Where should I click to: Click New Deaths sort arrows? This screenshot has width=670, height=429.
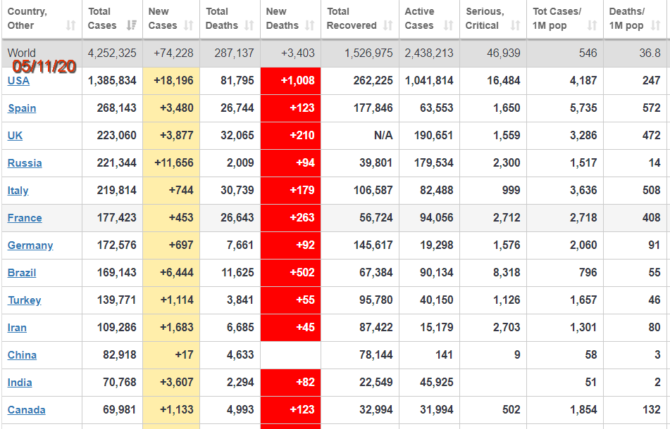pos(309,25)
